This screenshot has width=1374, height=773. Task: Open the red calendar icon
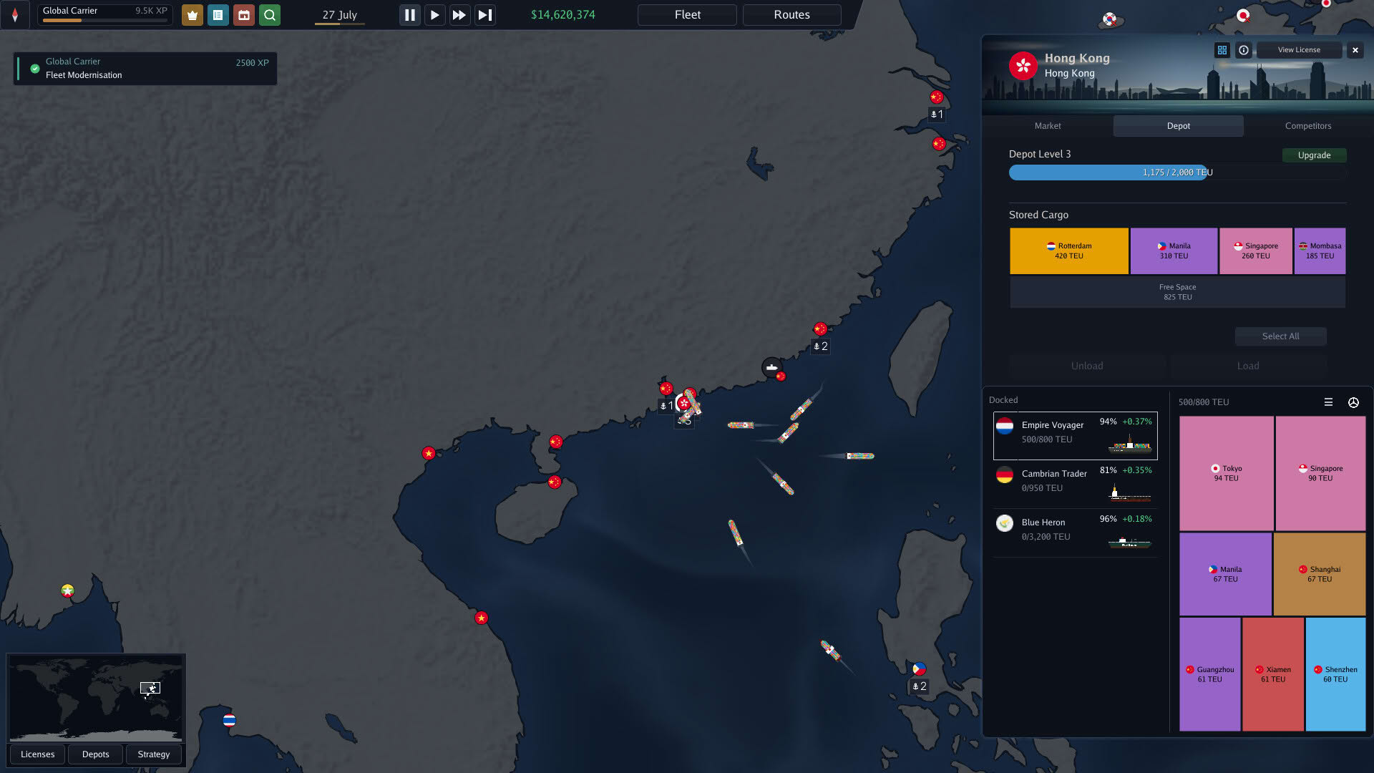point(244,15)
